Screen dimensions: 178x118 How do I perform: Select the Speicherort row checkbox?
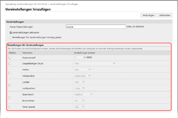tap(10, 97)
